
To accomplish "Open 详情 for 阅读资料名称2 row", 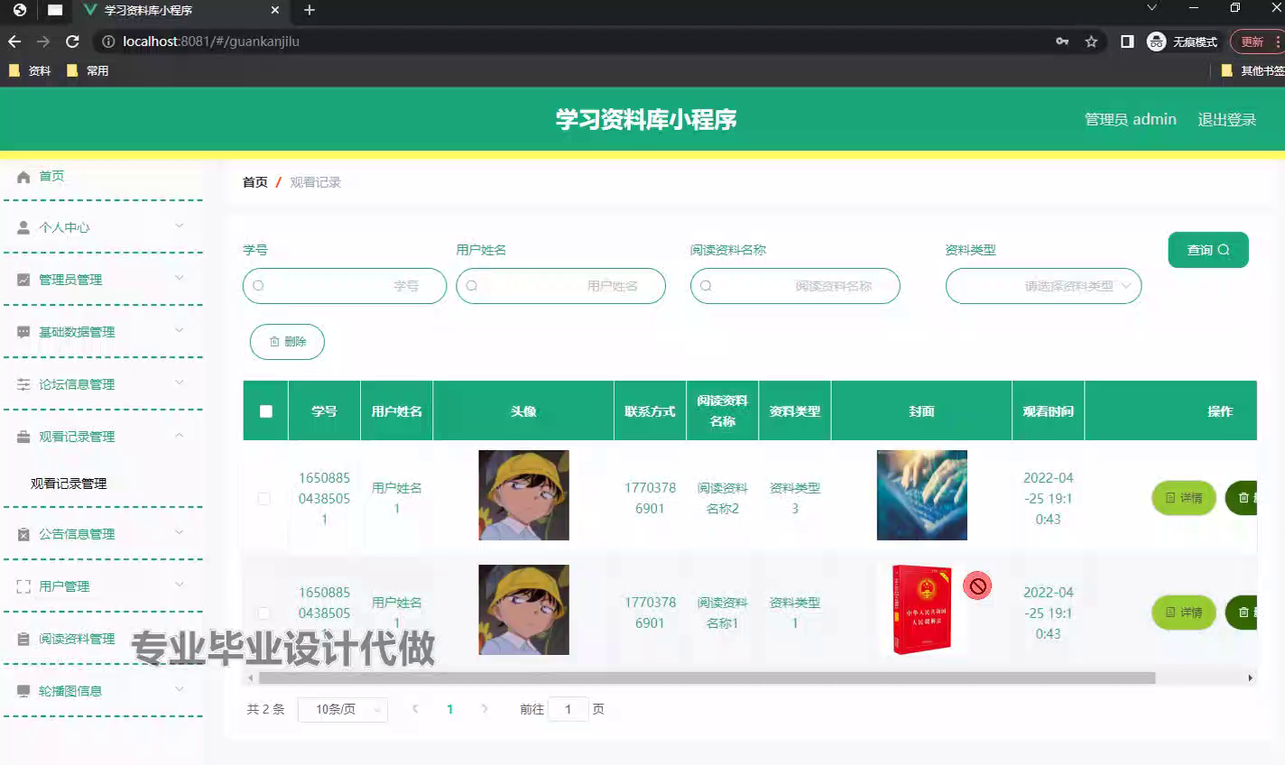I will [1184, 498].
